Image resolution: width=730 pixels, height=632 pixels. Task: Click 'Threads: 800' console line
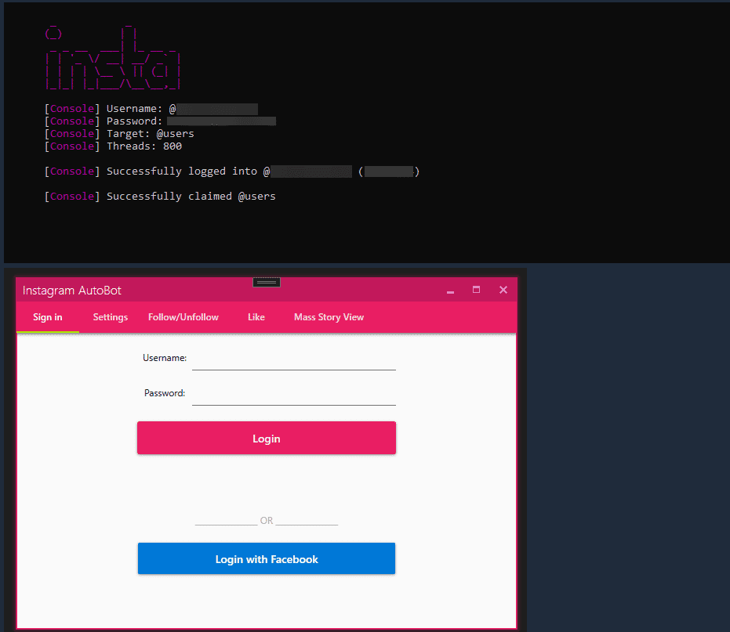click(113, 146)
